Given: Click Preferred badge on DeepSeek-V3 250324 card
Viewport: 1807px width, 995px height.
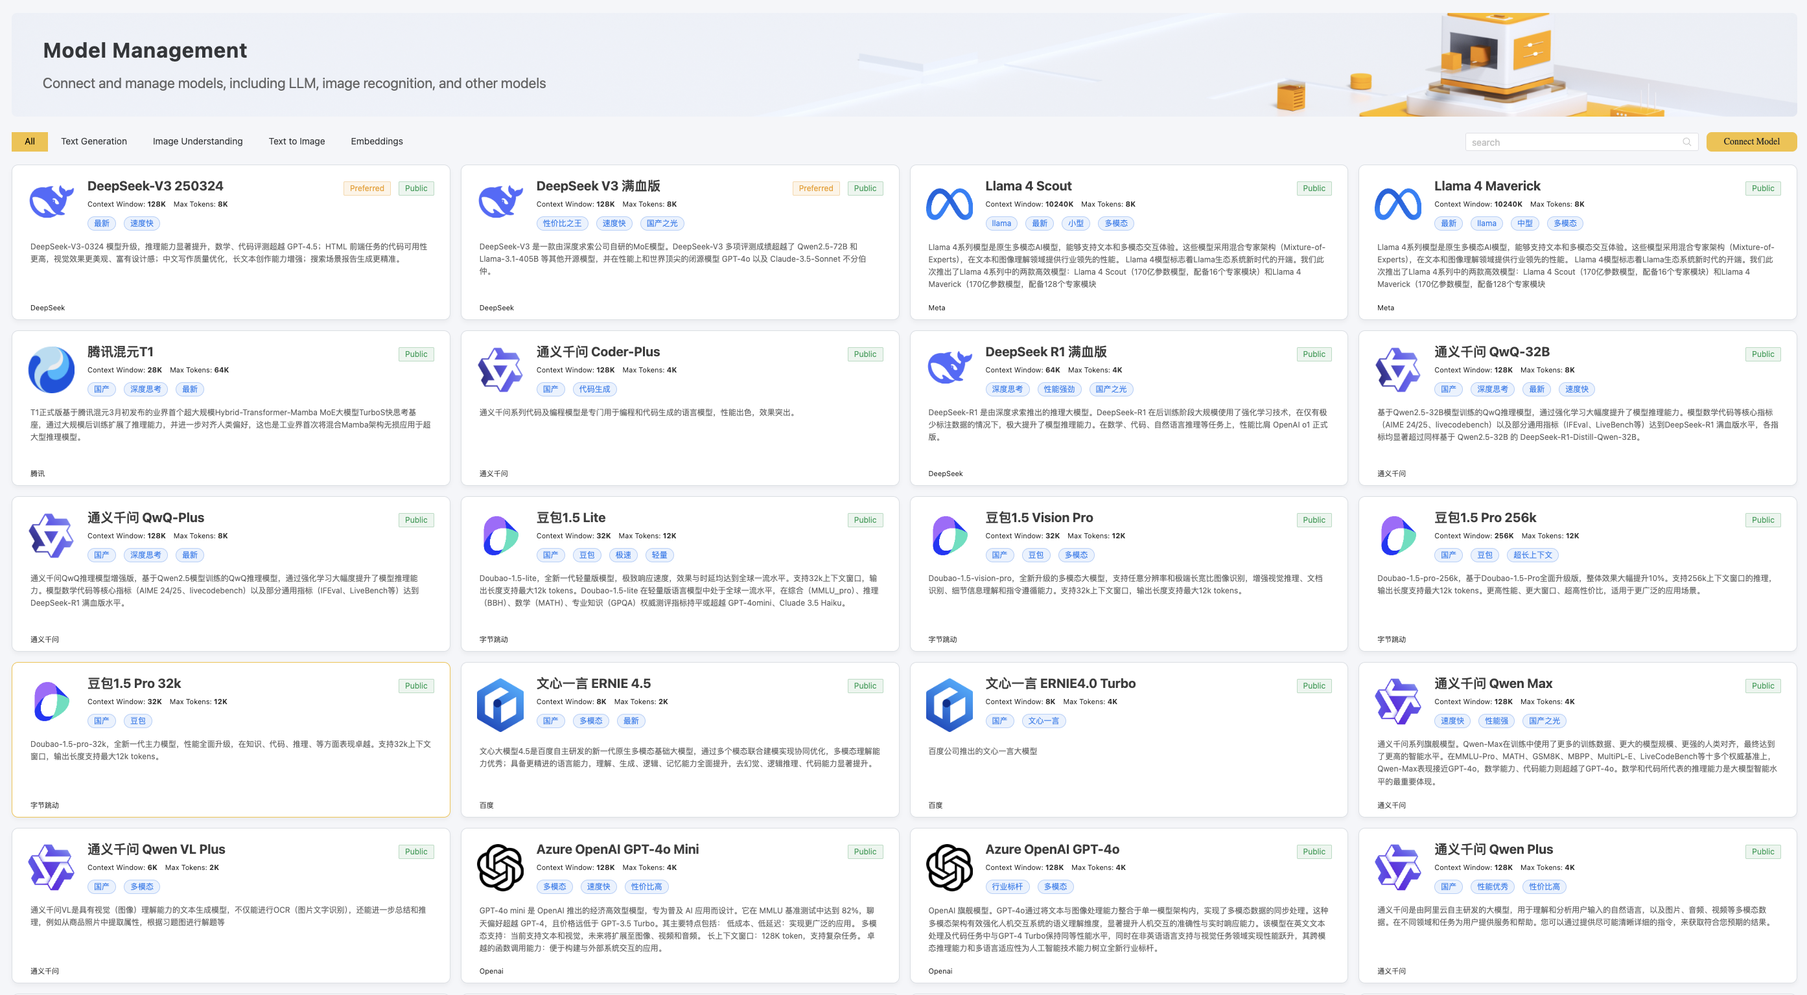Looking at the screenshot, I should 367,188.
